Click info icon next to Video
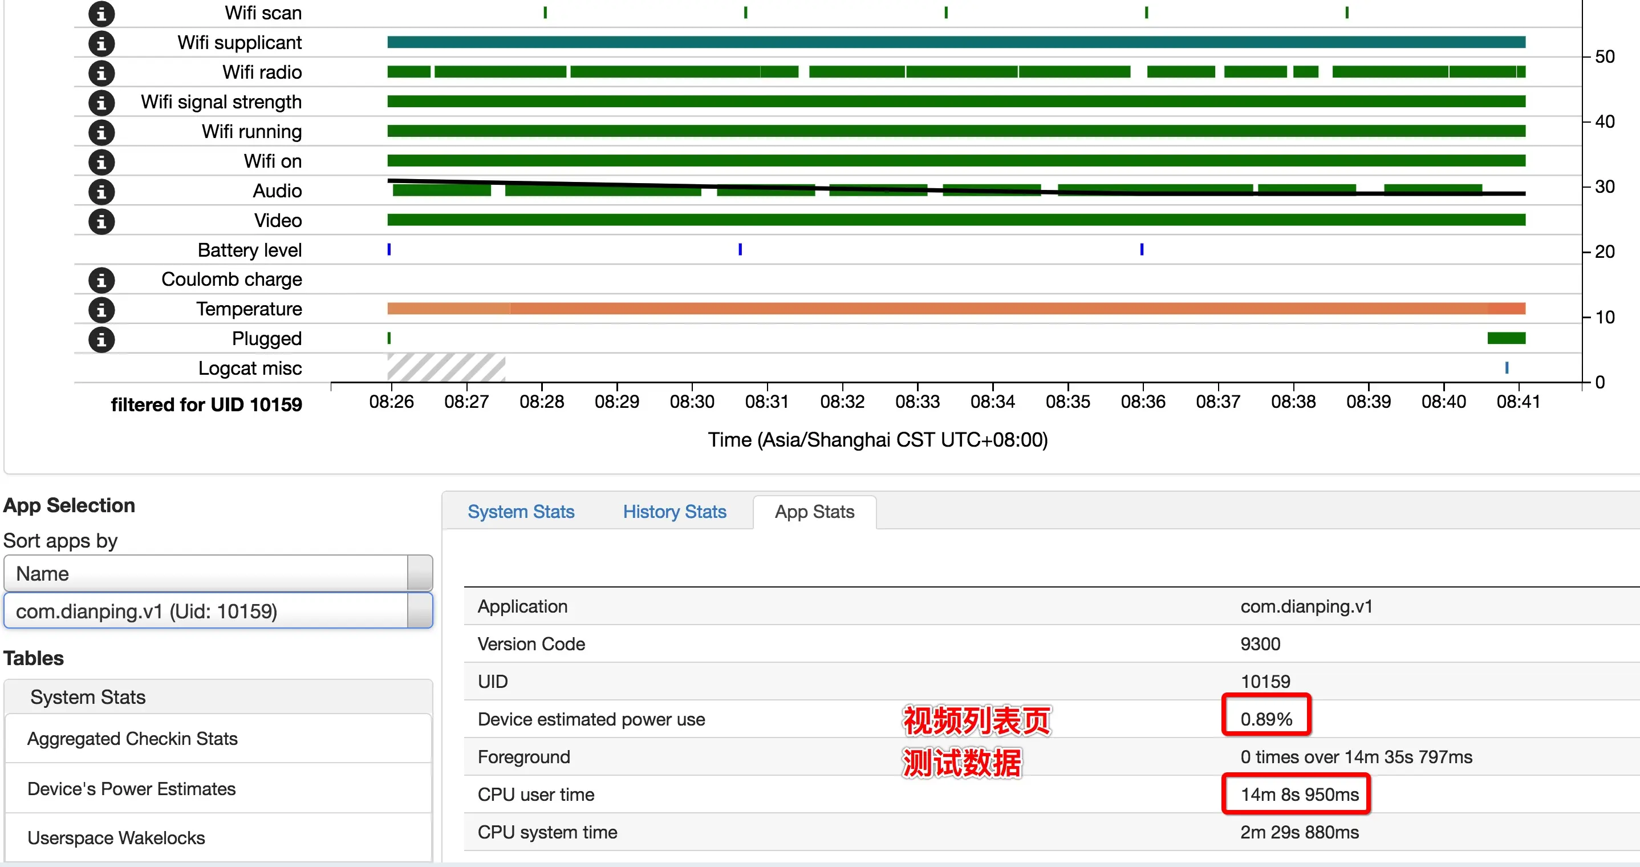Viewport: 1640px width, 867px height. pyautogui.click(x=102, y=221)
